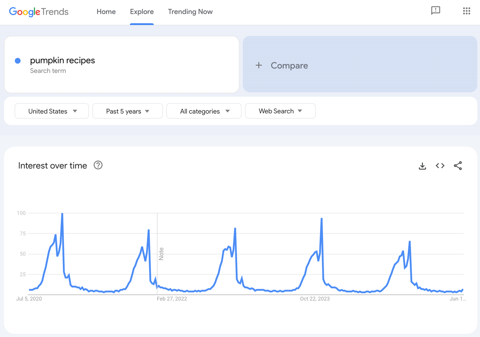
Task: Click the Google Trends logo
Action: [39, 12]
